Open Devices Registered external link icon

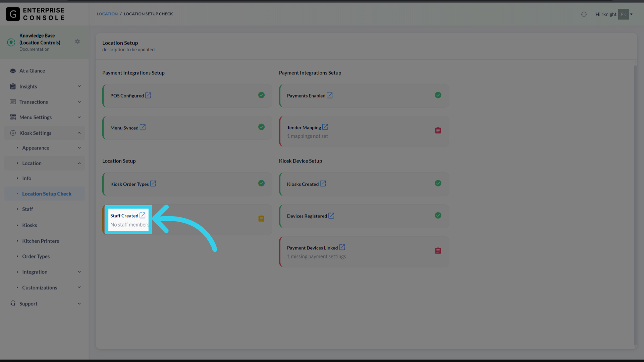331,216
